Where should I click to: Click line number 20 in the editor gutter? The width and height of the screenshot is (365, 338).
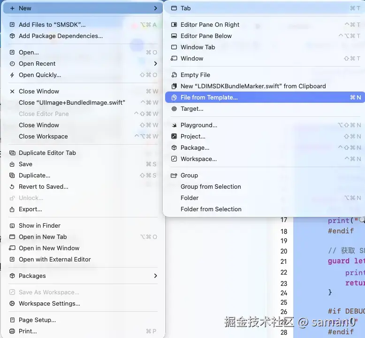(x=284, y=251)
